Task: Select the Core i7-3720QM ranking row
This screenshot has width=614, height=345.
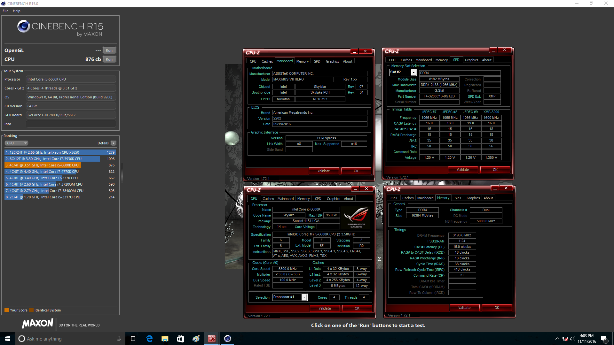Action: coord(60,184)
